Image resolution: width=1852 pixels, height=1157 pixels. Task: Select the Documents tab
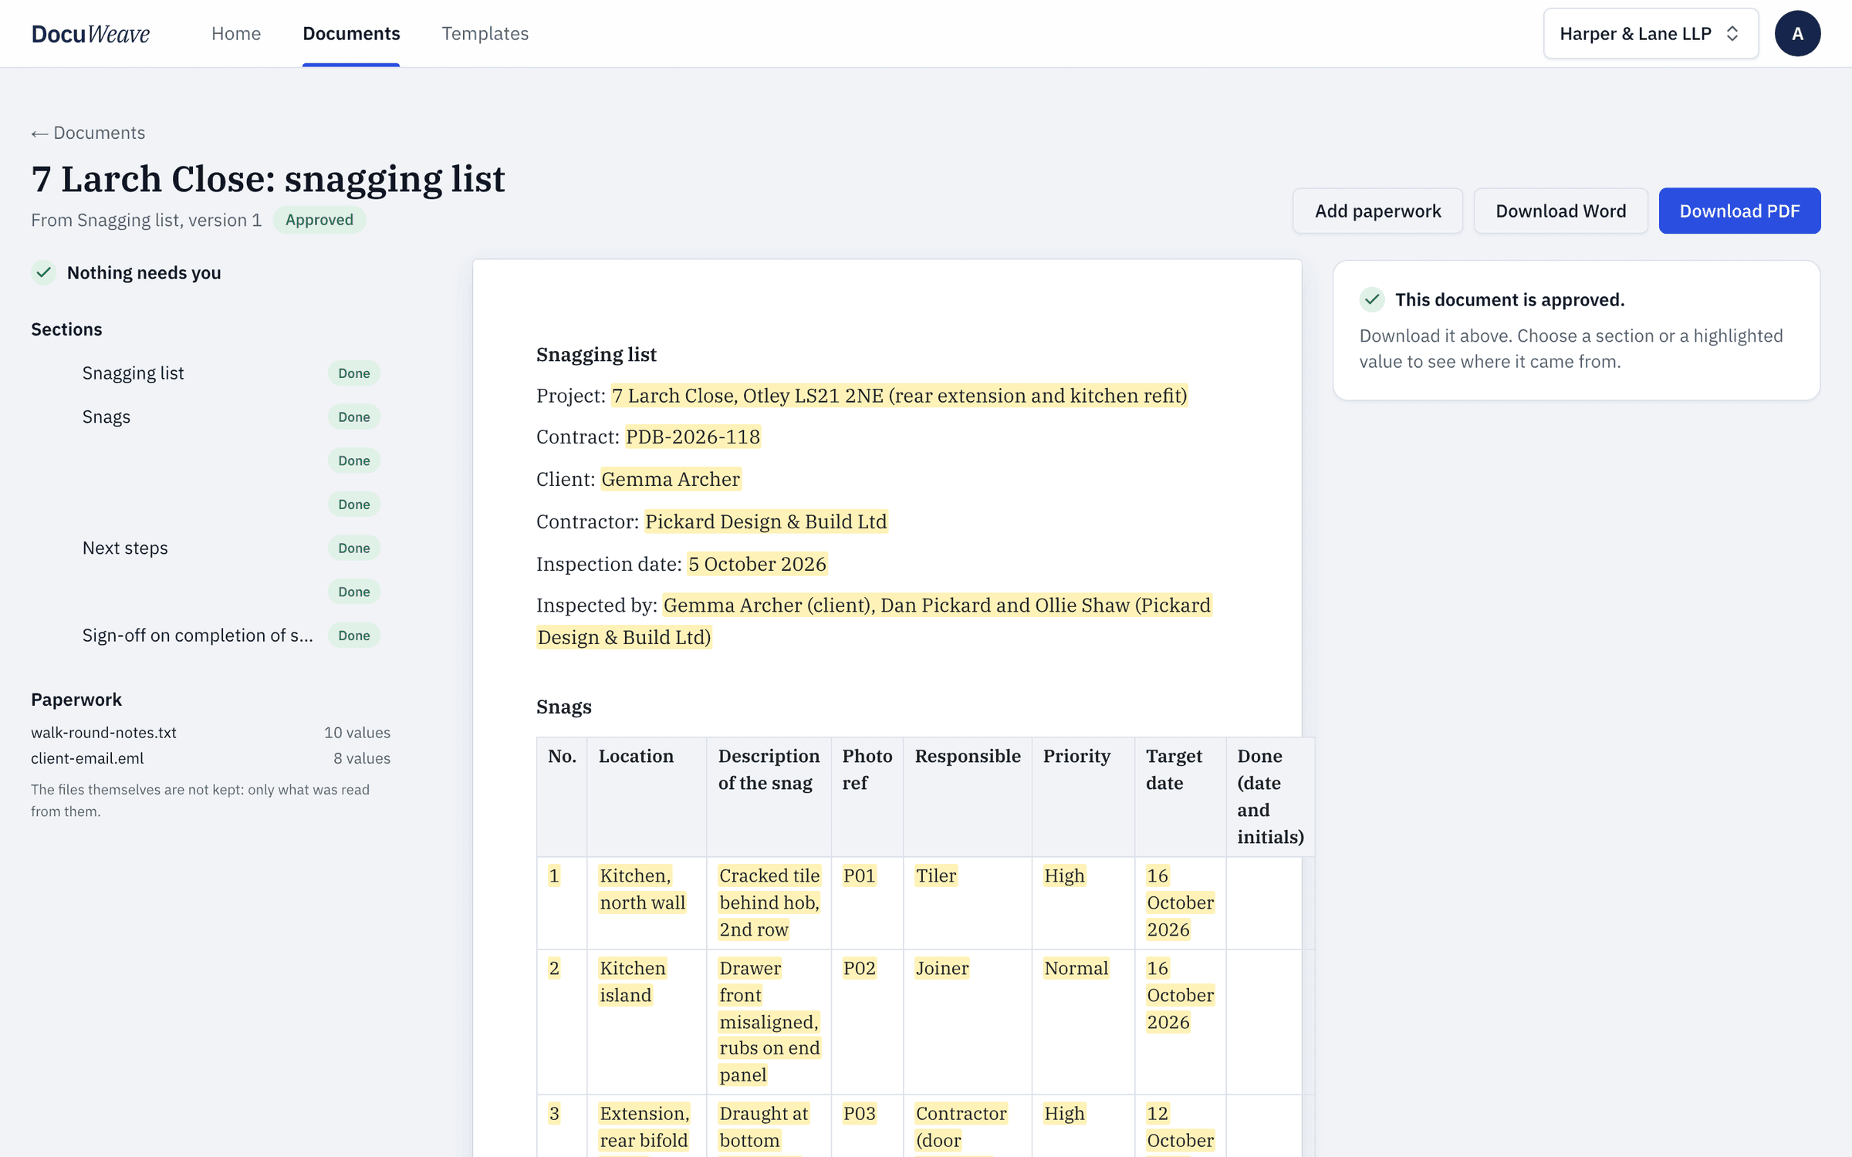point(351,33)
